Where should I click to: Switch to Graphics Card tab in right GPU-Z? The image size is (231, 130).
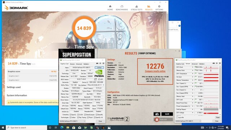[180, 64]
